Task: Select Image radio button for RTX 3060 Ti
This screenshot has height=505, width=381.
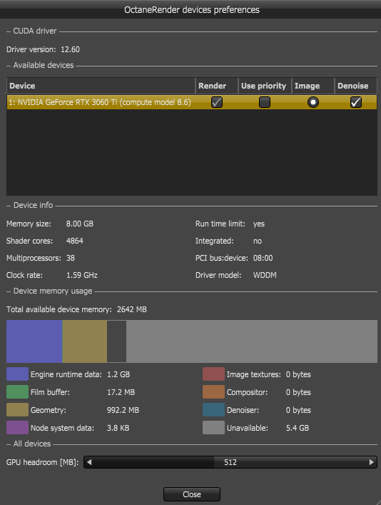Action: 313,102
